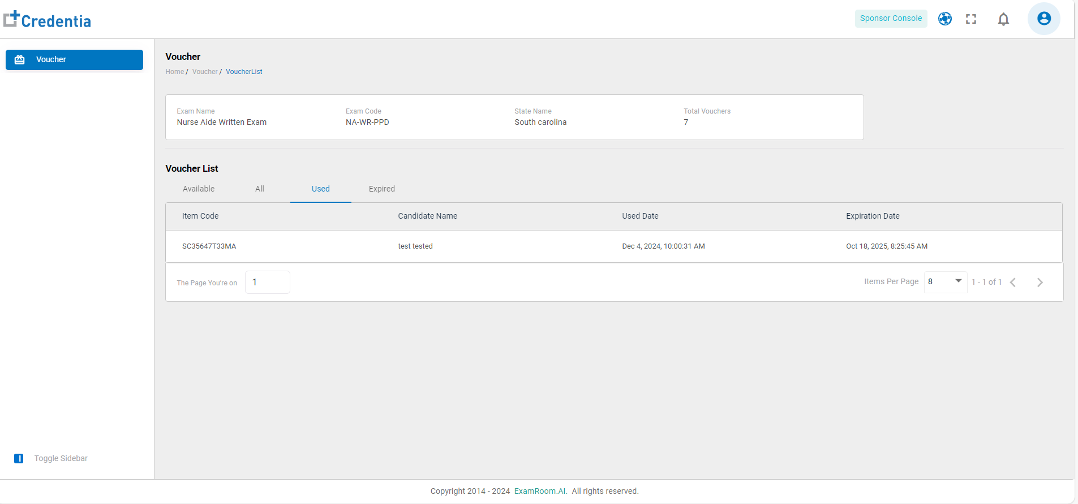Viewport: 1078px width, 504px height.
Task: Click the VoucherList breadcrumb
Action: (244, 72)
